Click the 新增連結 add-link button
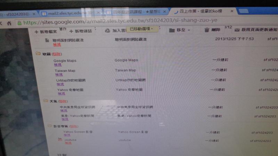 coord(81,31)
